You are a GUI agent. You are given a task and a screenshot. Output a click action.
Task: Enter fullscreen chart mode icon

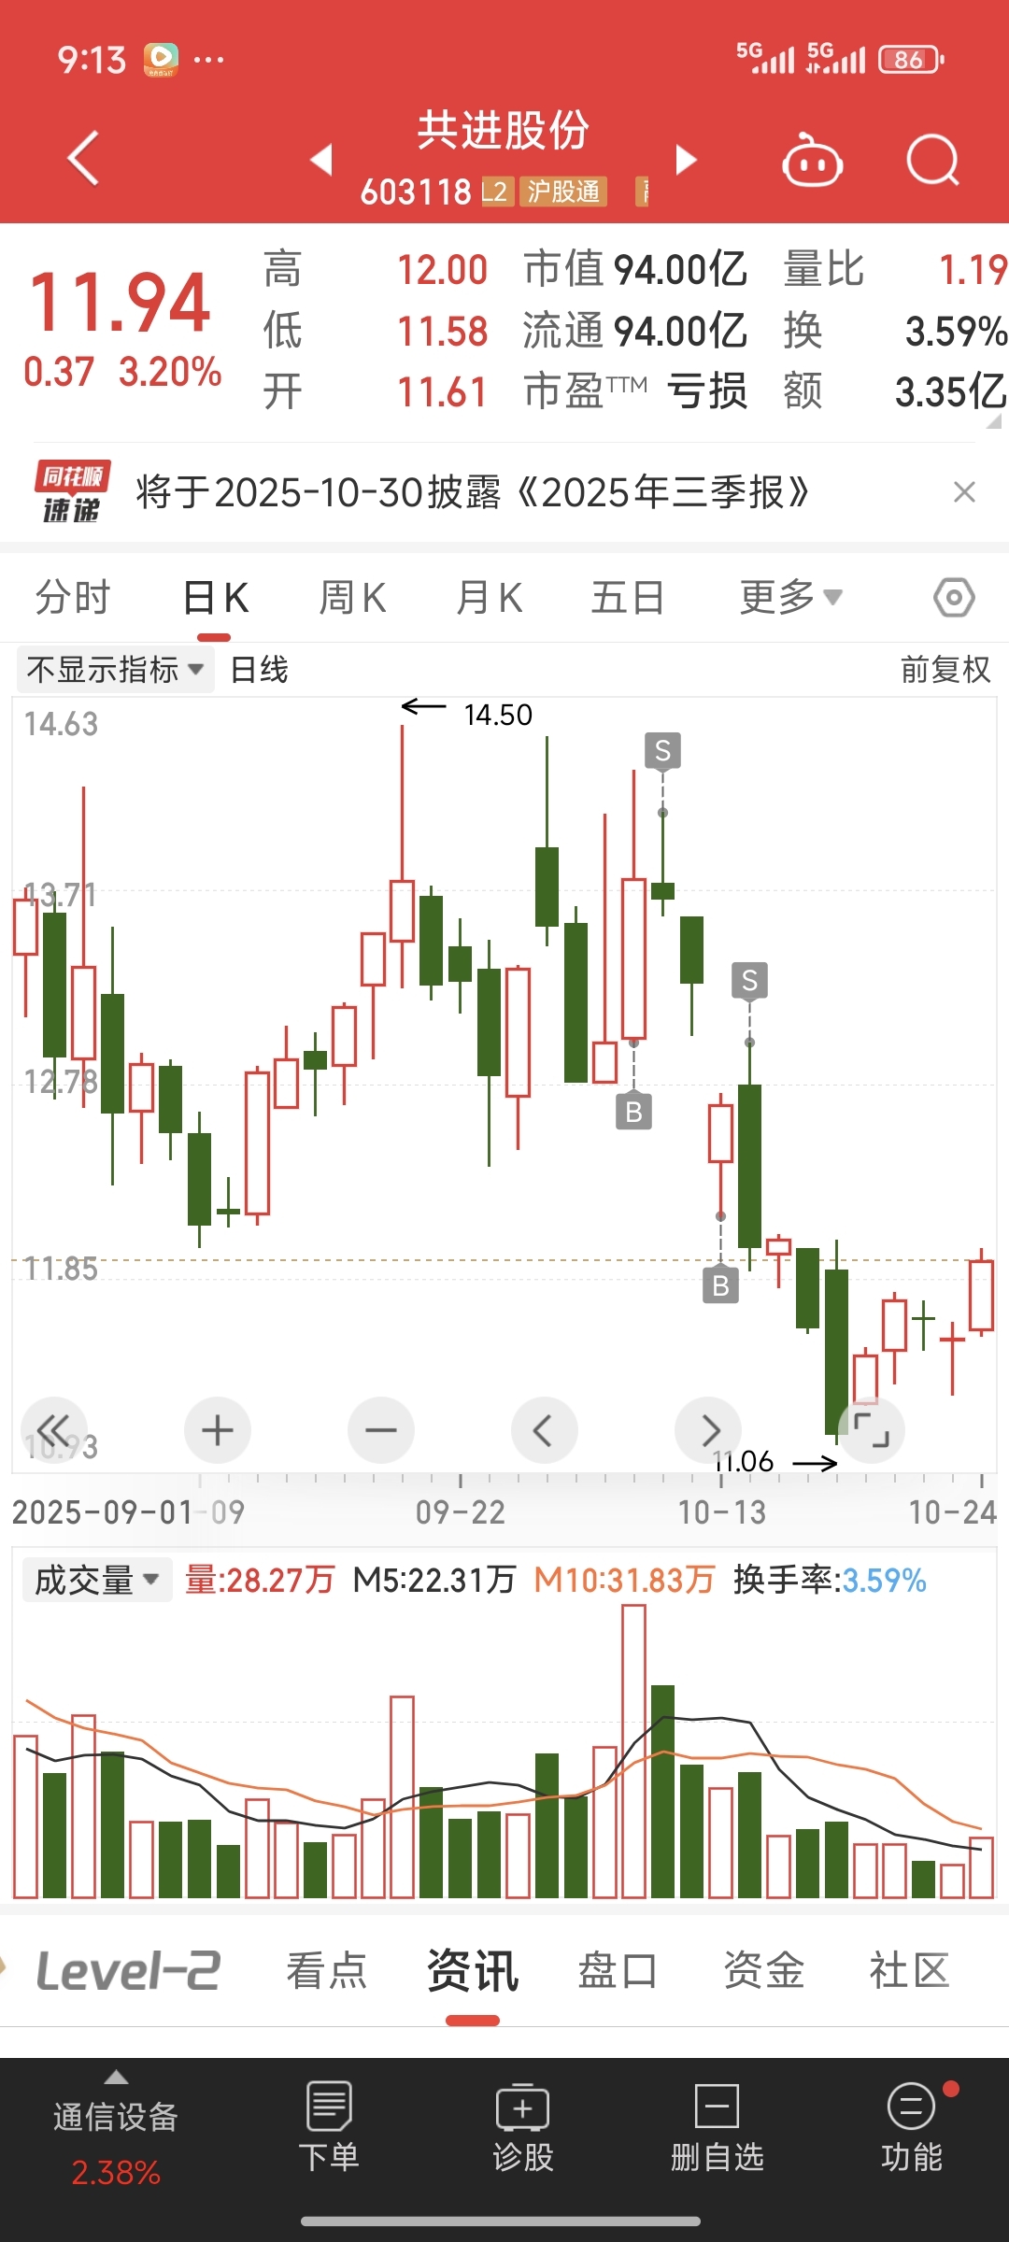(871, 1430)
